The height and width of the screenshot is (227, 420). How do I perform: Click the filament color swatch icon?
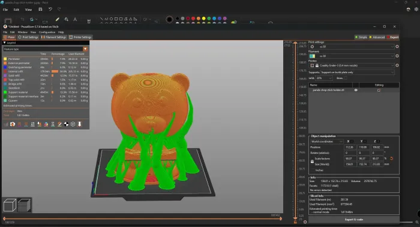(313, 56)
